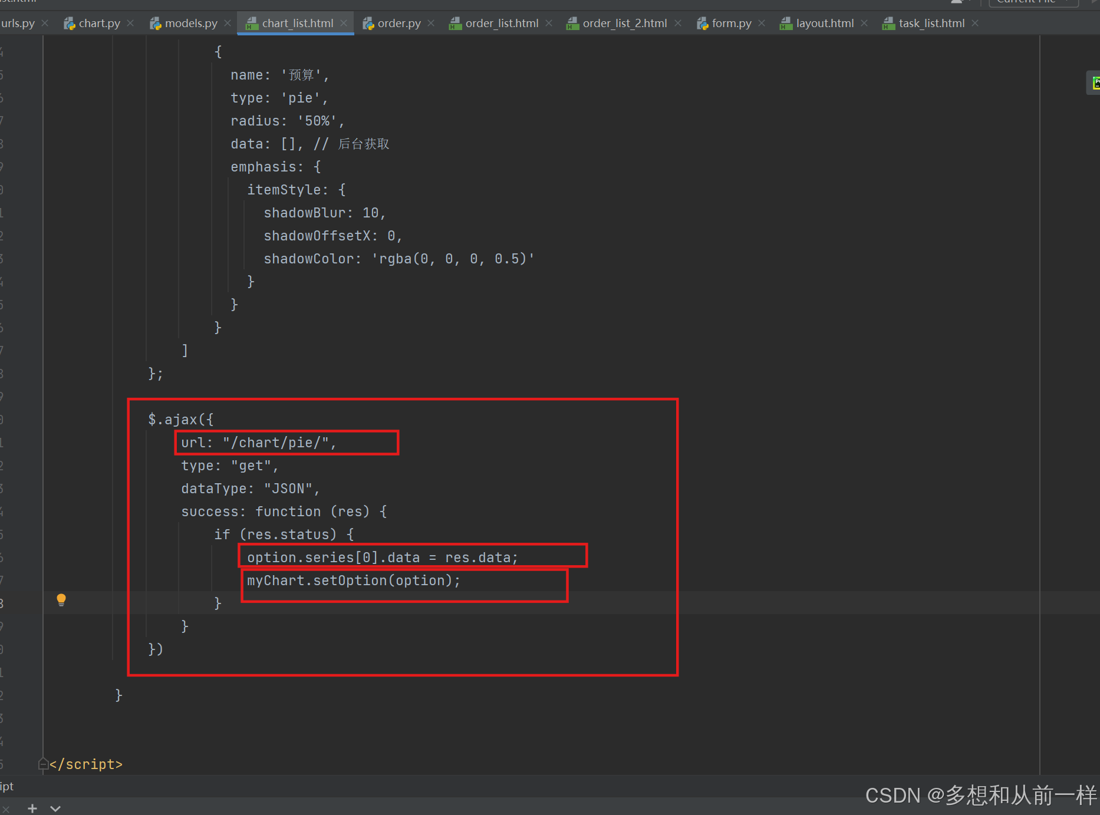The width and height of the screenshot is (1100, 815).
Task: Click the HTML file icon on order_list.html tab
Action: tap(455, 24)
